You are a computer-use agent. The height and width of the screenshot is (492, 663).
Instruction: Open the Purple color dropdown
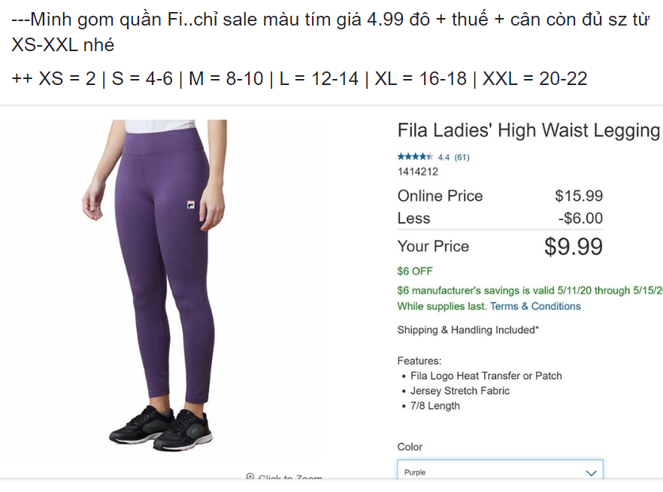click(500, 469)
